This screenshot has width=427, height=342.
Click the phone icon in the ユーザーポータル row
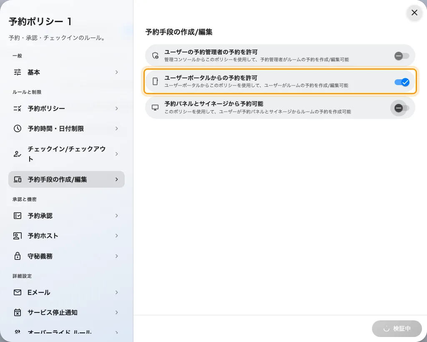click(155, 81)
